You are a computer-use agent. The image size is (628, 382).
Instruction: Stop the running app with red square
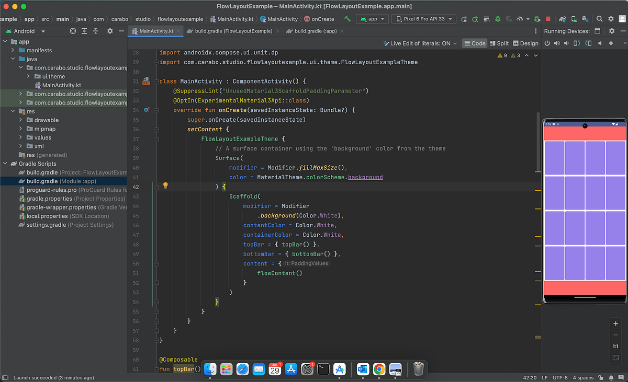coord(549,19)
